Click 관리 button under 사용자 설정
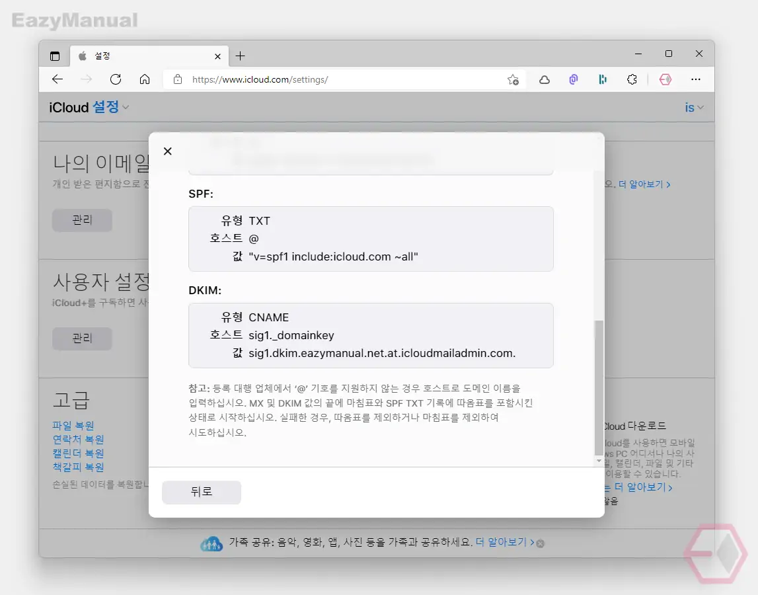The height and width of the screenshot is (595, 758). [82, 338]
